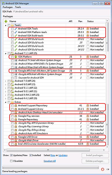Collapse the Android 7.1.1 (API 25) group
The height and width of the screenshot is (175, 112).
click(x=6, y=53)
